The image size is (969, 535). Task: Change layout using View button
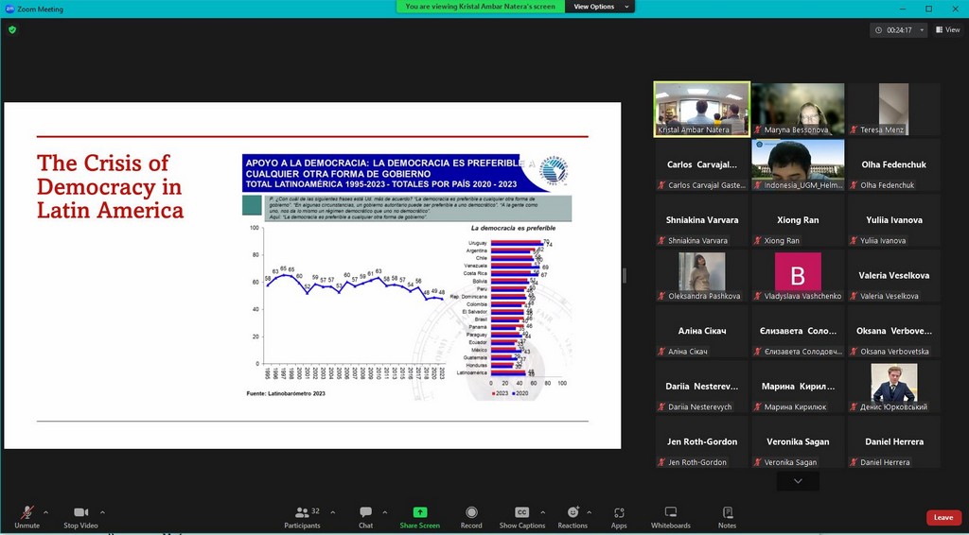pos(947,30)
